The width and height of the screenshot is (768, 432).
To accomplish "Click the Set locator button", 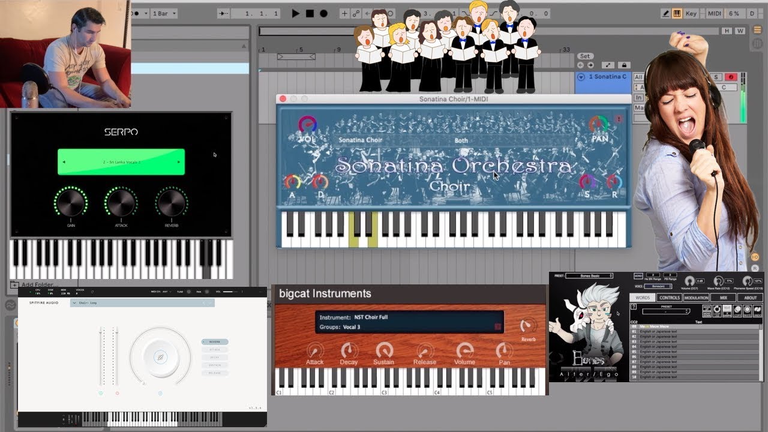I will tap(584, 56).
